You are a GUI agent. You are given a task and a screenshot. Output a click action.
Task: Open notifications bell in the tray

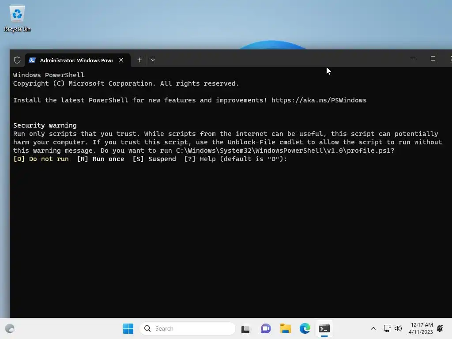pos(440,328)
